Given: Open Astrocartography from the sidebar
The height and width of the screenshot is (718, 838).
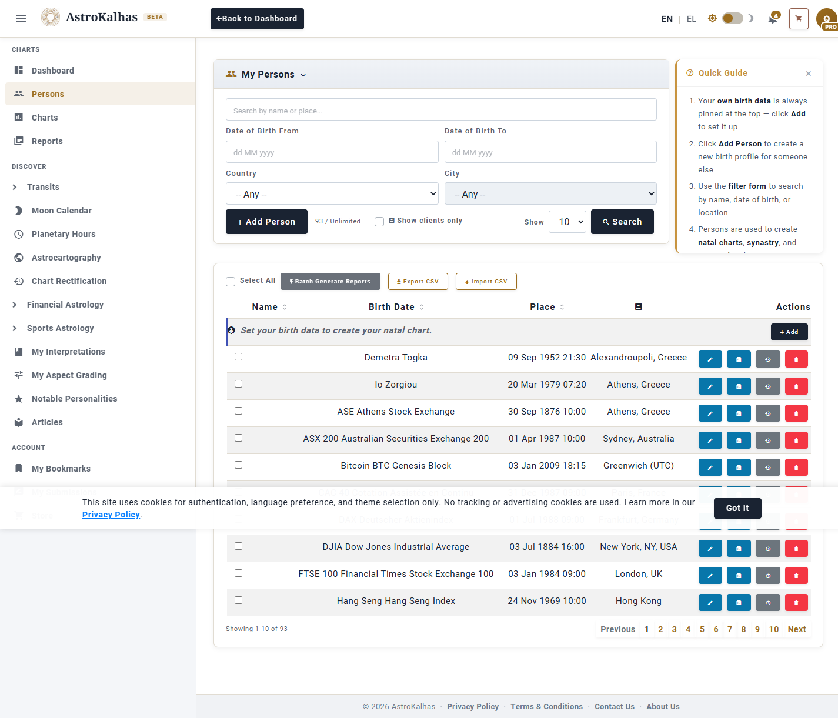Looking at the screenshot, I should tap(66, 258).
